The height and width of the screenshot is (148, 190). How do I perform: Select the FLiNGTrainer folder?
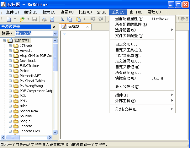[x=29, y=66]
